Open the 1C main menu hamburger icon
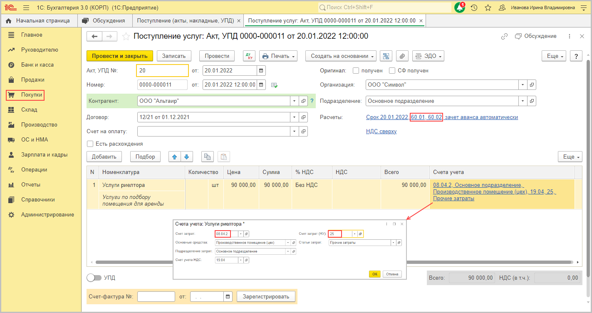This screenshot has width=592, height=313. (26, 7)
